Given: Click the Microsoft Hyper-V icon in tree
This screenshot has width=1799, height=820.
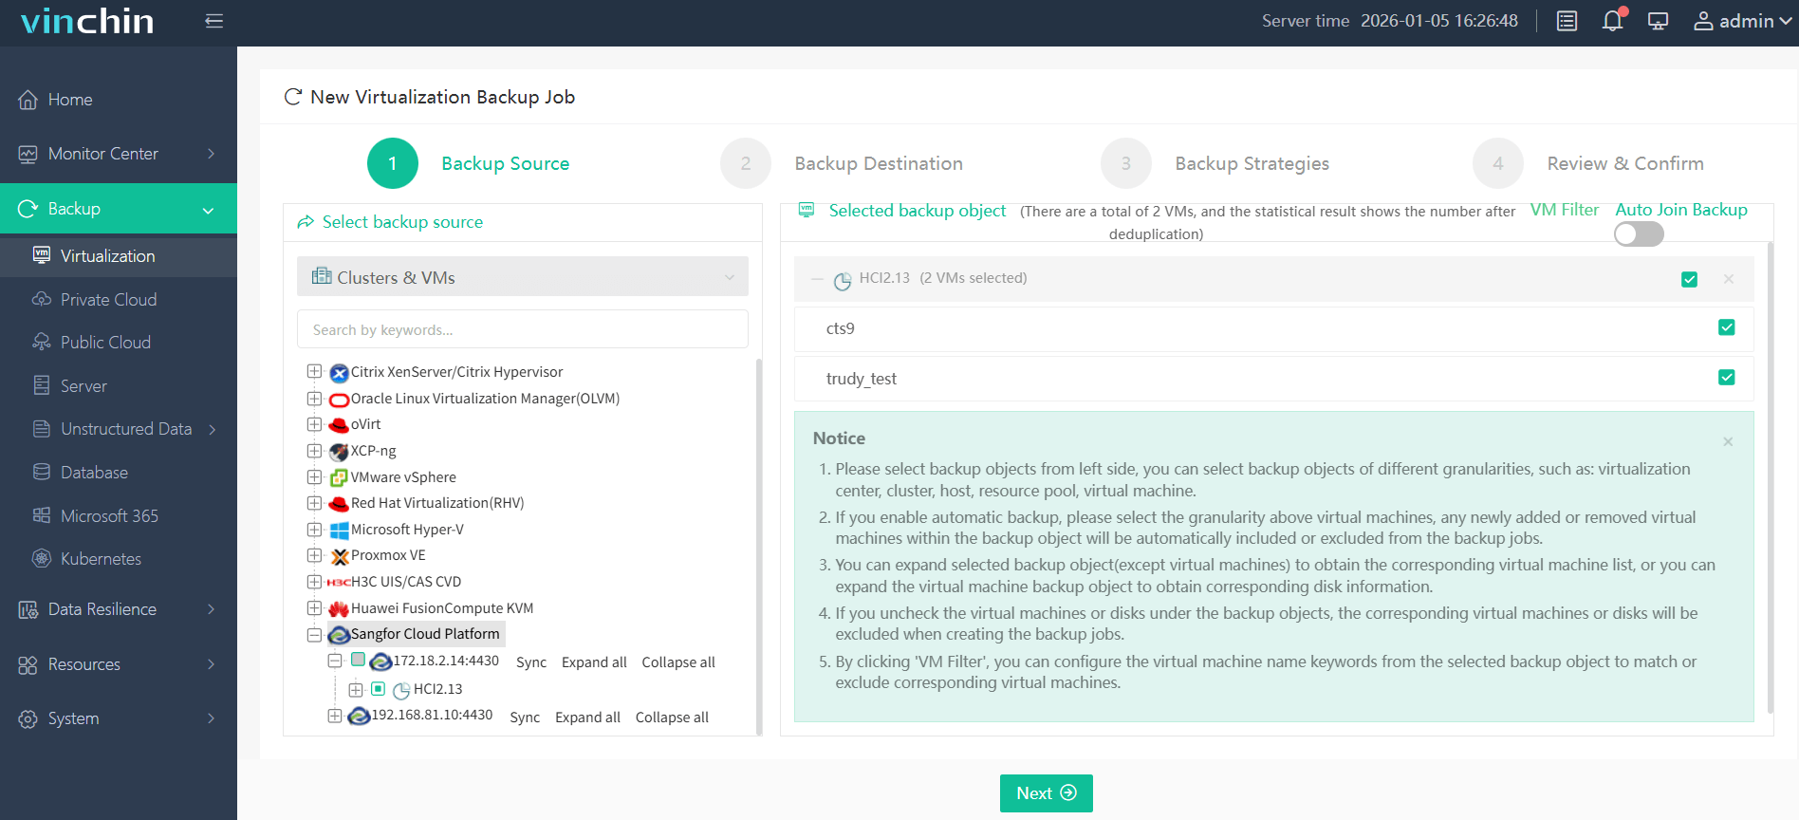Looking at the screenshot, I should click(339, 530).
